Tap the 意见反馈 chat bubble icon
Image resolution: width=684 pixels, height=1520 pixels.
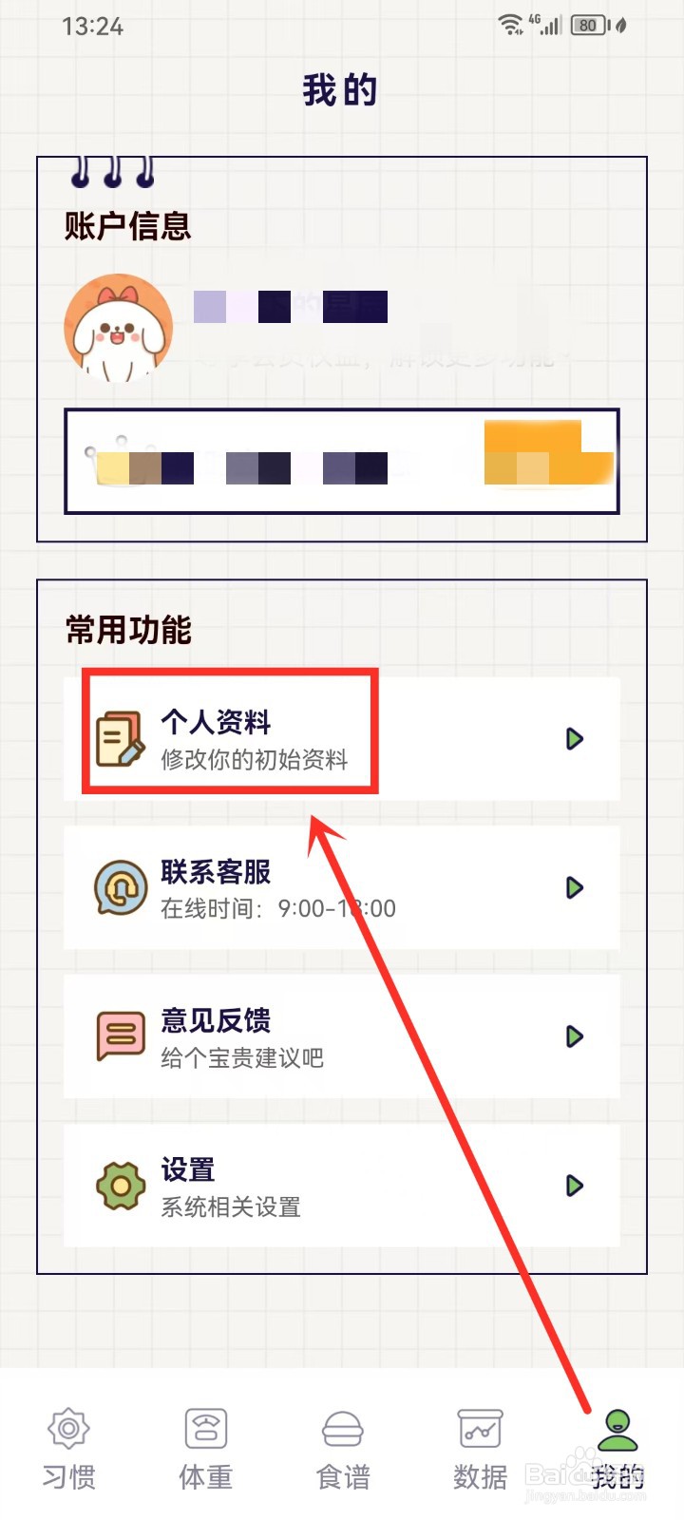121,1035
